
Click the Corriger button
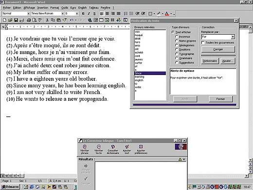(218, 49)
